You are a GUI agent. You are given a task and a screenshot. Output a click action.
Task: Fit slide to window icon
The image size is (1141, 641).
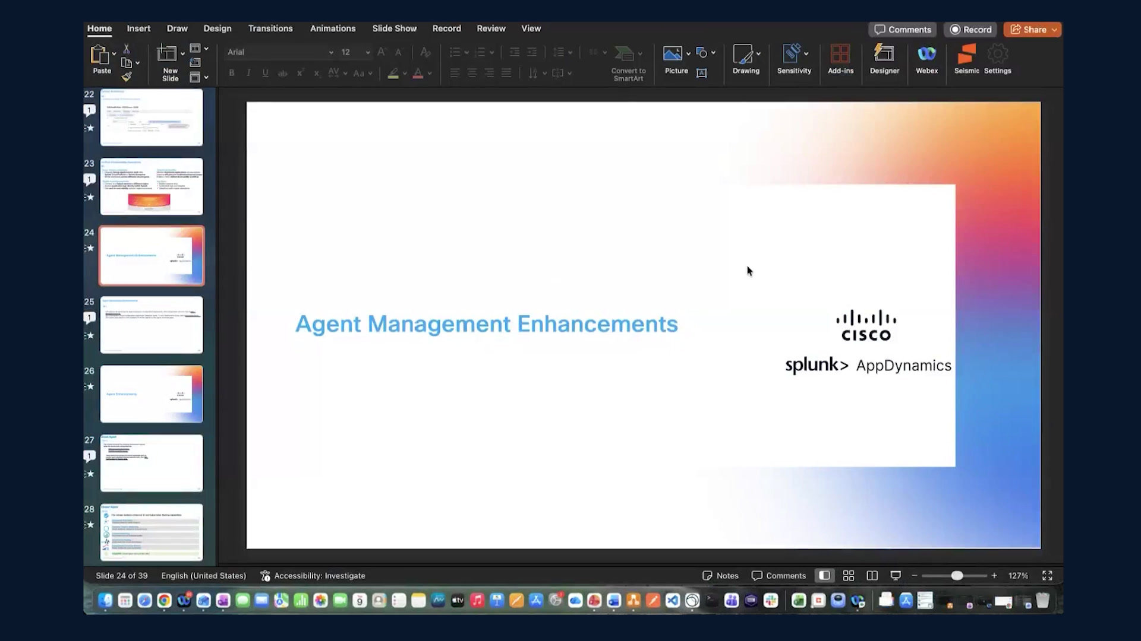(x=1047, y=576)
